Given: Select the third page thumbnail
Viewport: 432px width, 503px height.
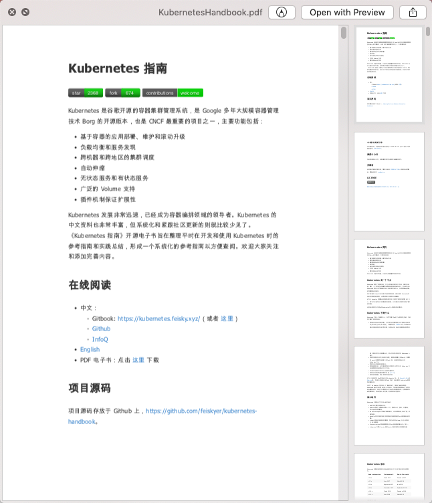Looking at the screenshot, I should coord(389,289).
